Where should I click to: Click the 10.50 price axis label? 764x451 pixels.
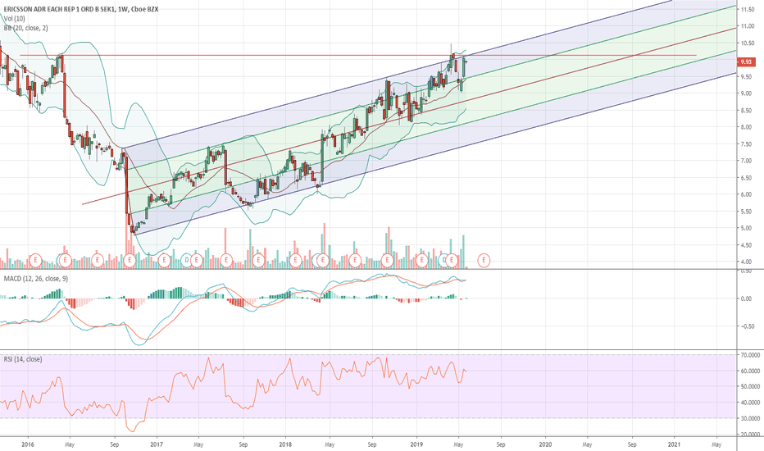pos(748,43)
